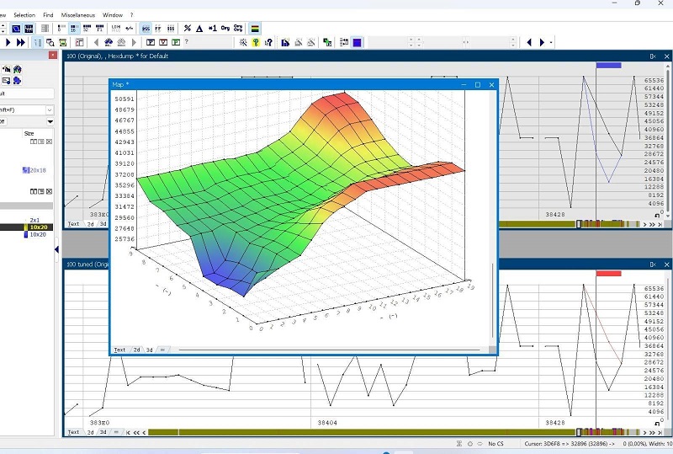This screenshot has width=673, height=454.
Task: Click the Org original values icon
Action: point(225,29)
